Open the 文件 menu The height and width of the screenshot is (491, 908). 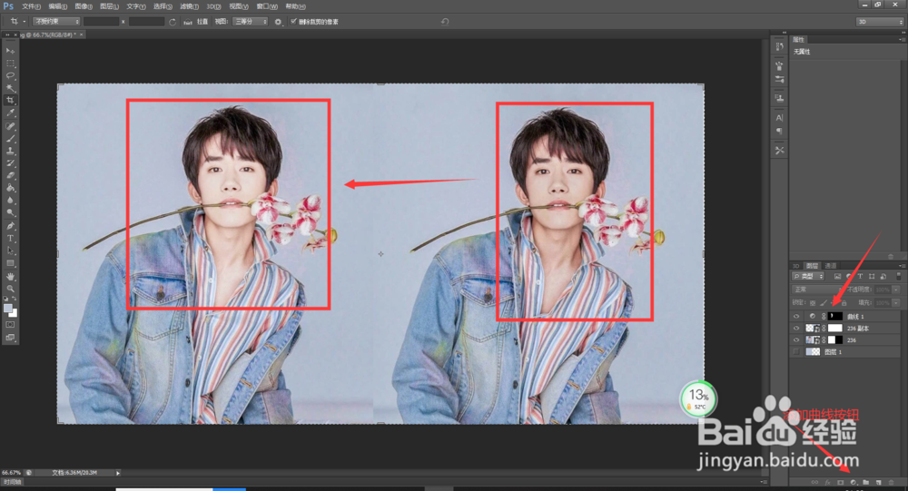pyautogui.click(x=31, y=6)
